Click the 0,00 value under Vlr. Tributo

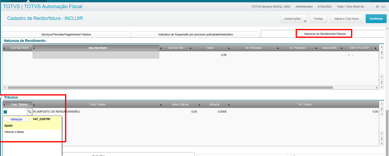[x=375, y=112]
